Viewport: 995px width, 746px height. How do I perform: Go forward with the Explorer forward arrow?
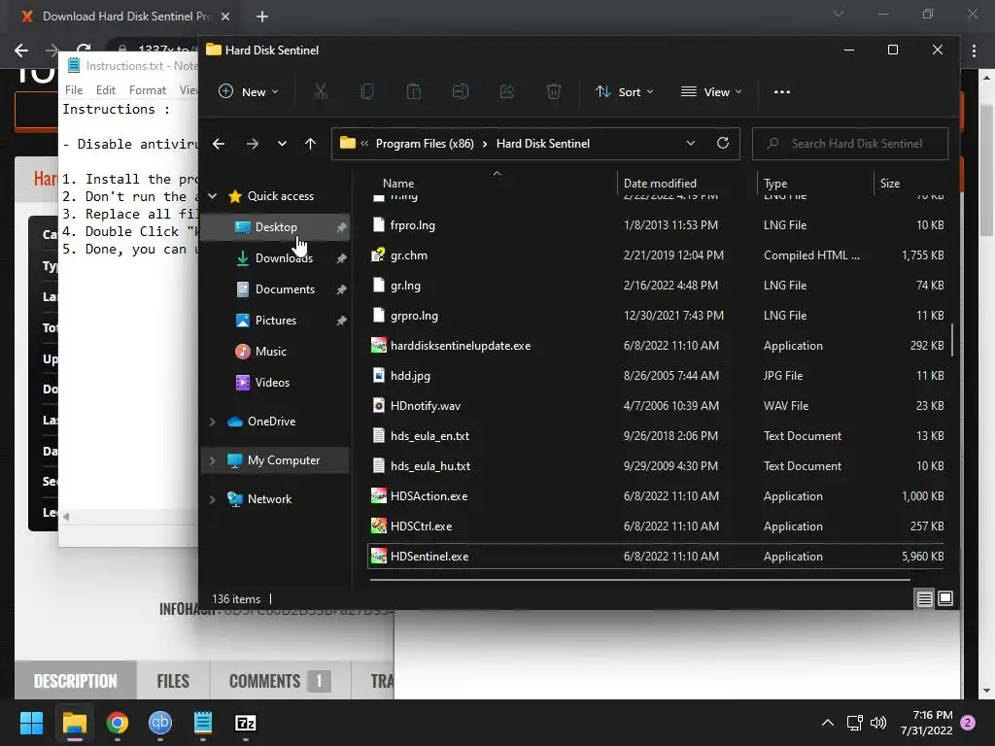253,144
